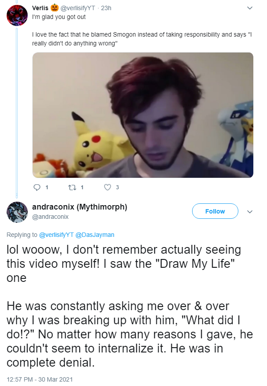The width and height of the screenshot is (267, 386).
Task: Expand Verlis tweet options chevron
Action: tap(249, 8)
